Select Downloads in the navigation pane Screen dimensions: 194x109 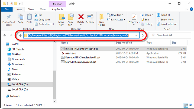coord(18,64)
